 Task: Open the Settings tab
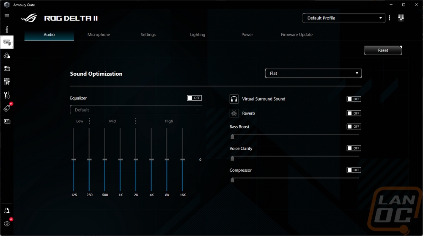pyautogui.click(x=148, y=35)
